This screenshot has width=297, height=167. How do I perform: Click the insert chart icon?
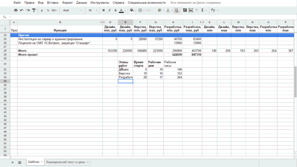pyautogui.click(x=191, y=10)
